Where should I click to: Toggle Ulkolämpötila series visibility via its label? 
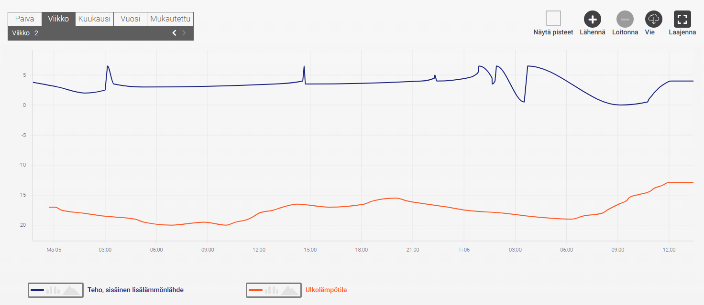(326, 290)
